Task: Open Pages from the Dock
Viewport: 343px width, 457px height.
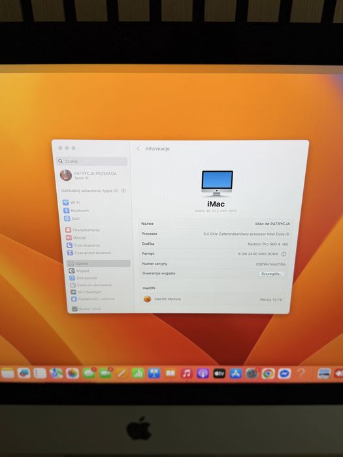Action: point(122,373)
